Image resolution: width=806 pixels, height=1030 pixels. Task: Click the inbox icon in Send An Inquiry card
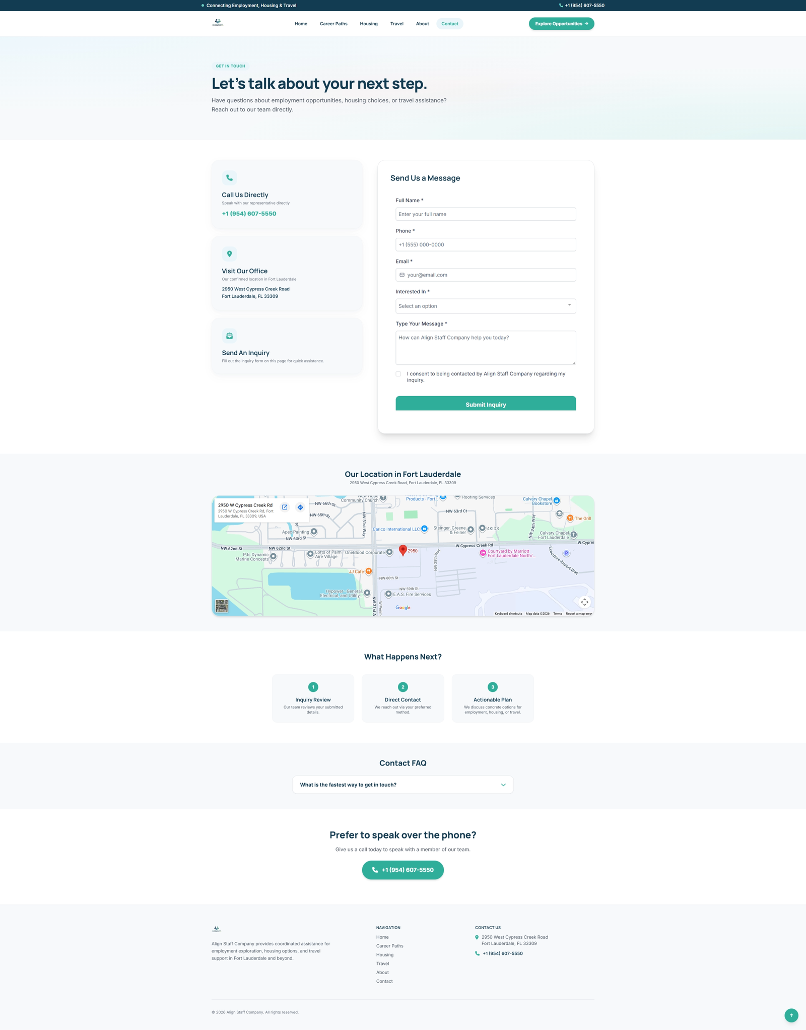[229, 336]
